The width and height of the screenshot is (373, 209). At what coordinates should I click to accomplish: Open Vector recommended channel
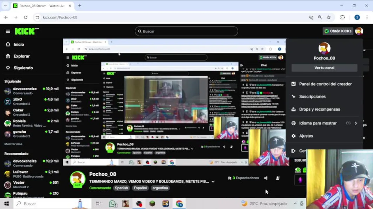pyautogui.click(x=31, y=185)
